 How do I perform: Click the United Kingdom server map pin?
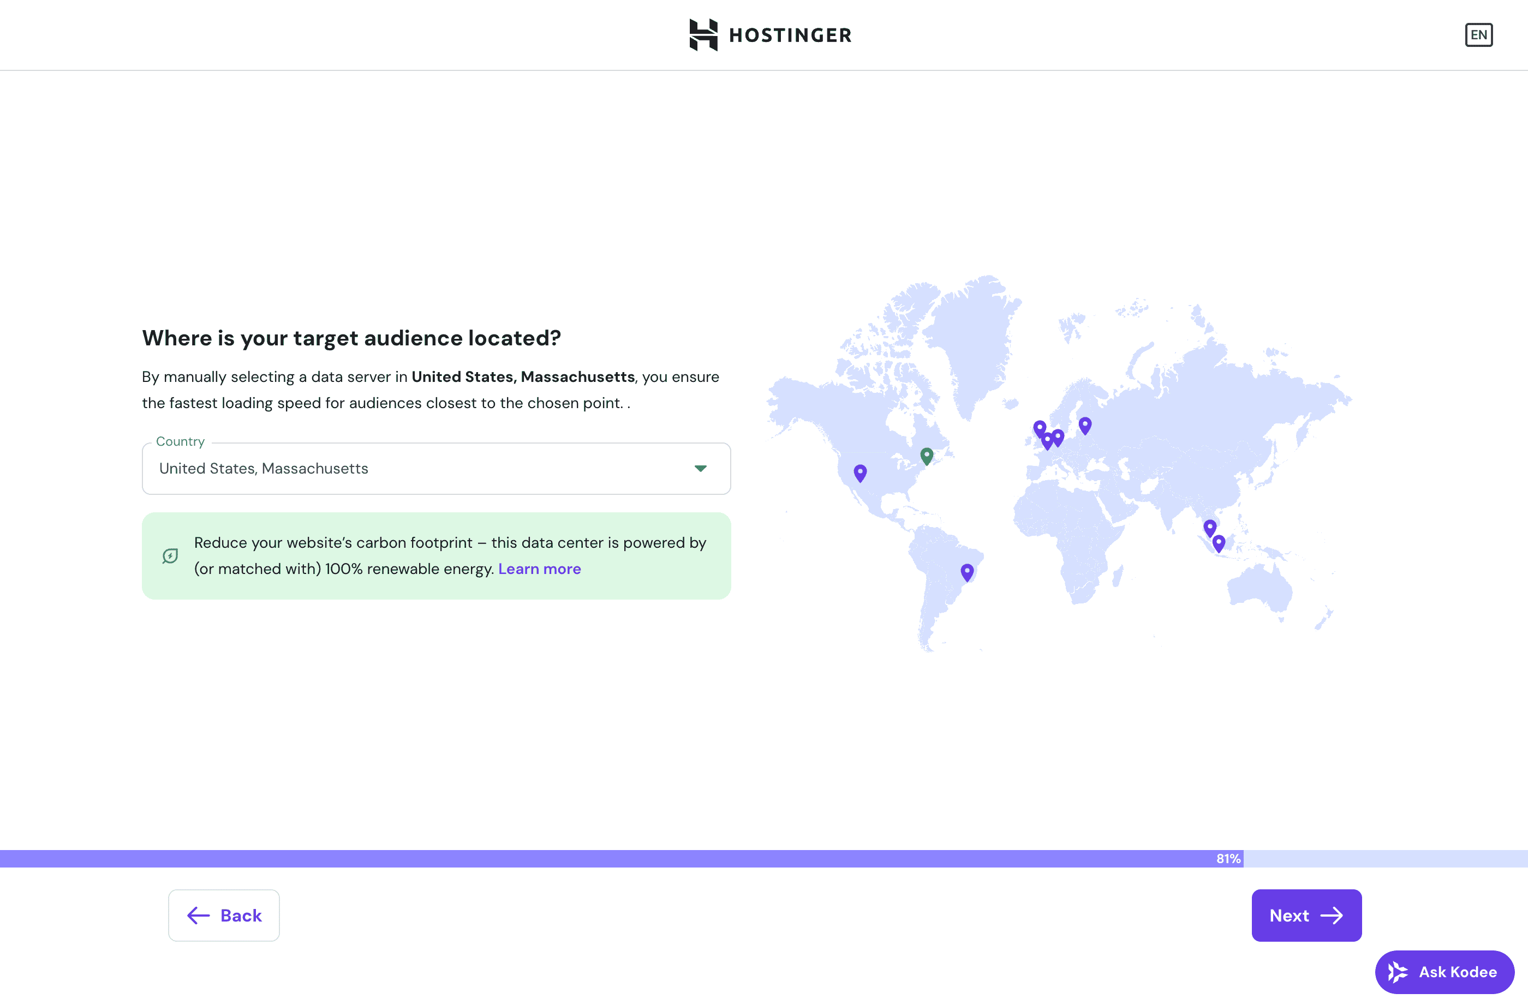1040,427
